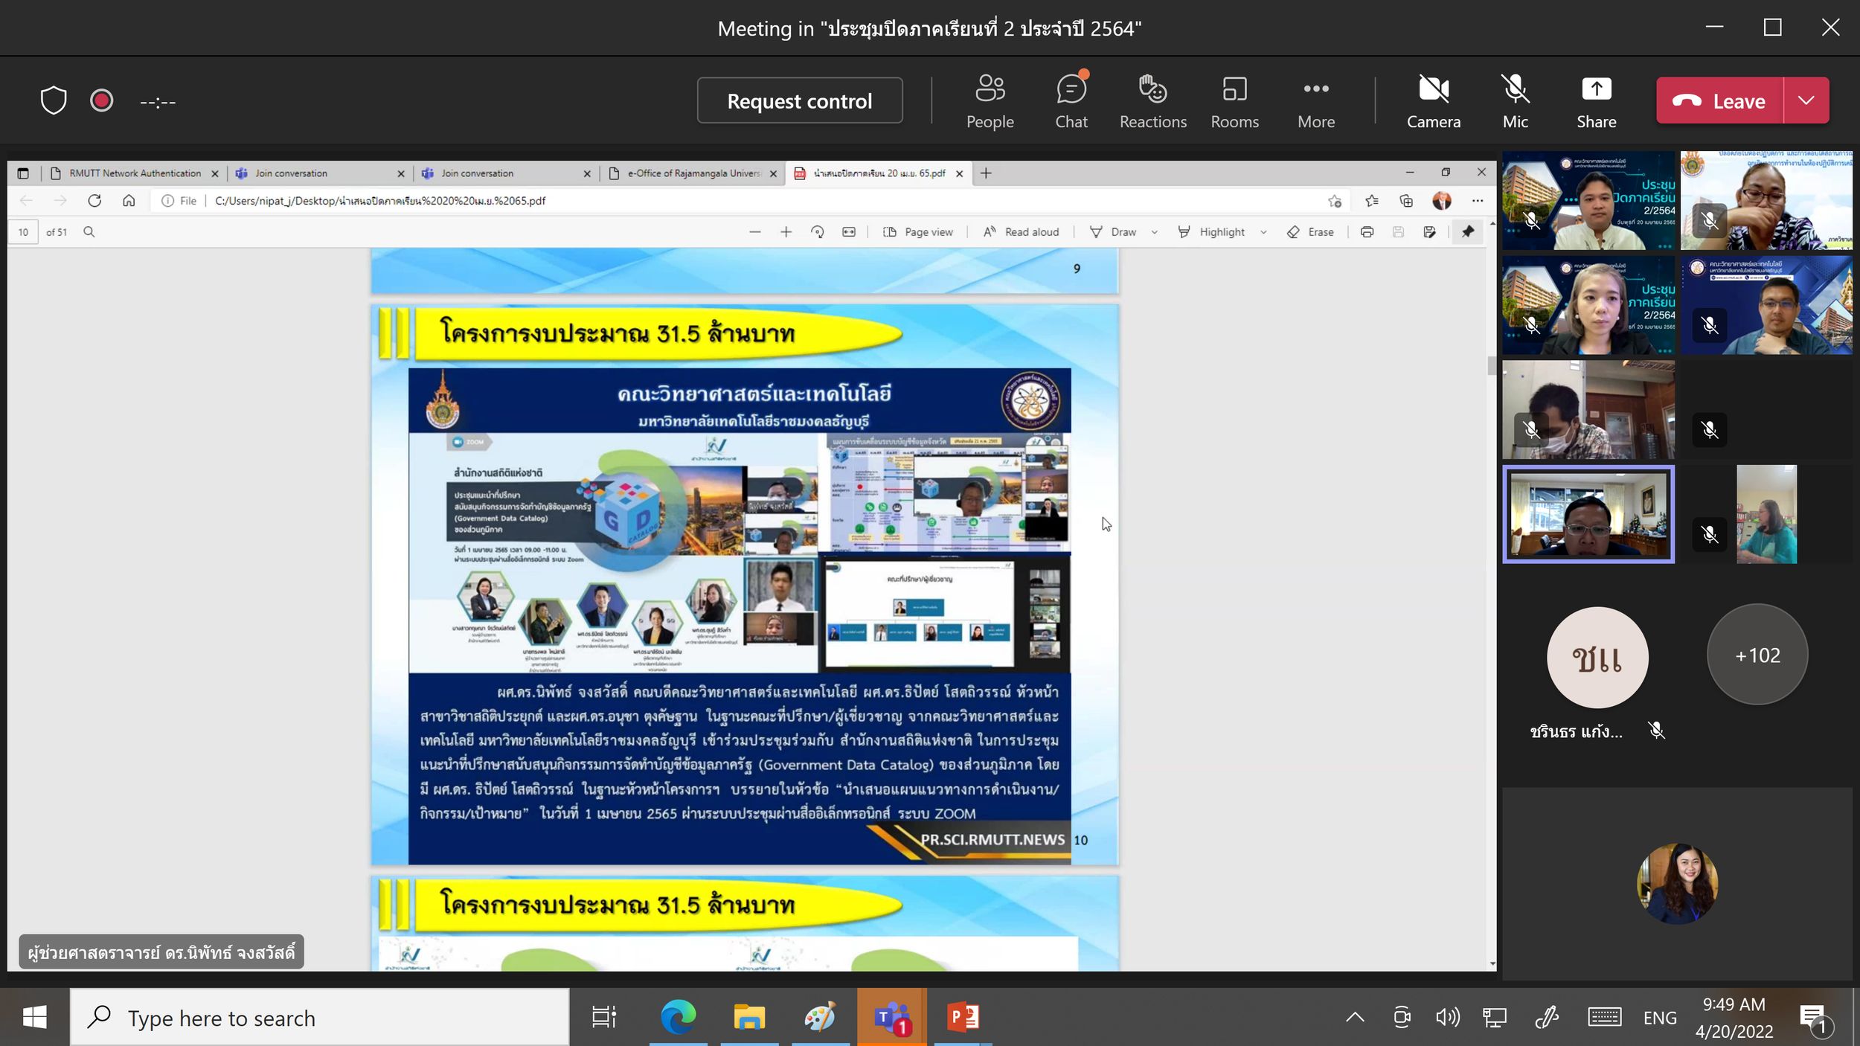The height and width of the screenshot is (1046, 1860).
Task: Add this page to favorites
Action: coord(1335,201)
